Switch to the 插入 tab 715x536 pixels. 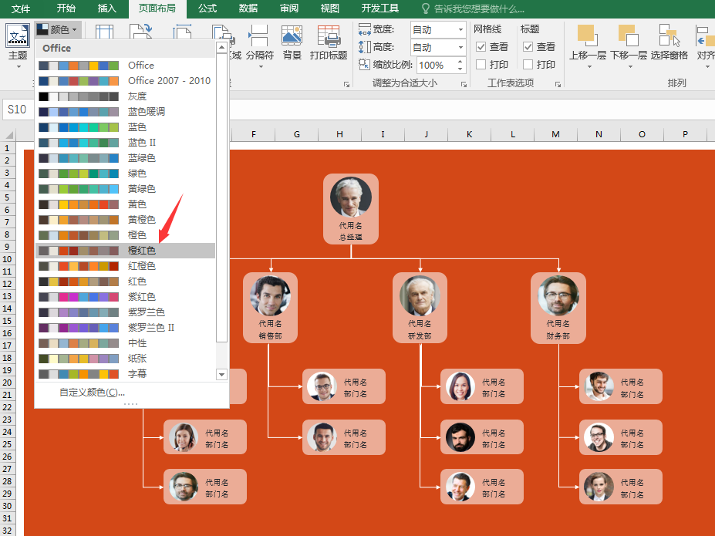[x=106, y=8]
